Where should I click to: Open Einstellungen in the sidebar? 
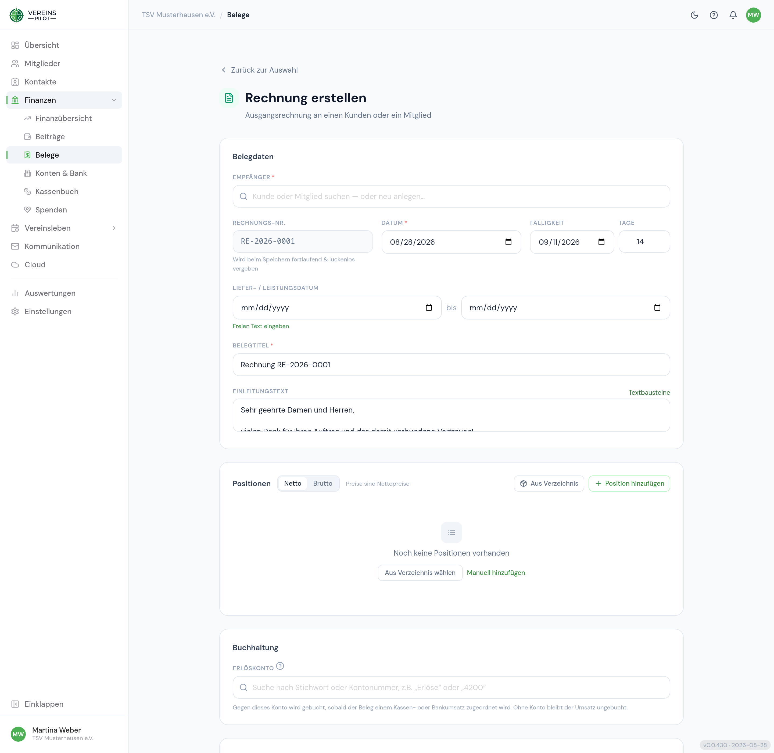click(64, 311)
